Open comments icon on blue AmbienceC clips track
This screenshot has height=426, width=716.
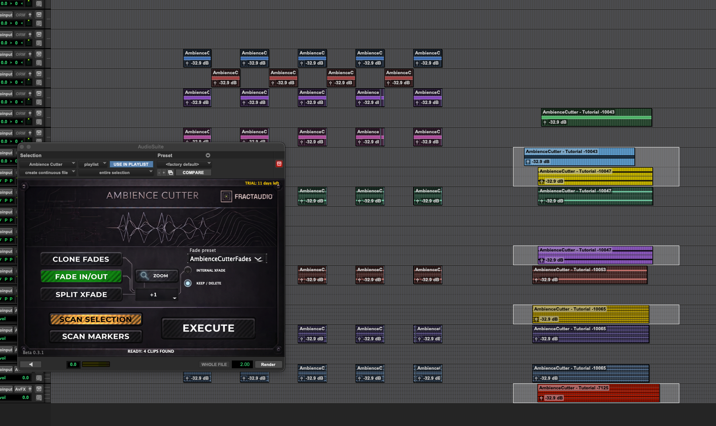pyautogui.click(x=39, y=63)
